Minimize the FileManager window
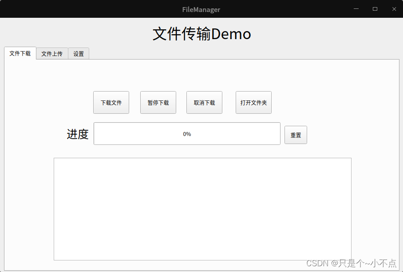 click(x=356, y=9)
